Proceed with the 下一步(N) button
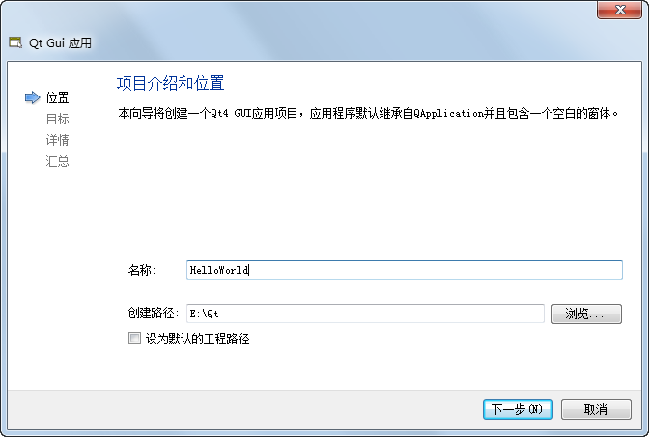649x437 pixels. point(518,409)
